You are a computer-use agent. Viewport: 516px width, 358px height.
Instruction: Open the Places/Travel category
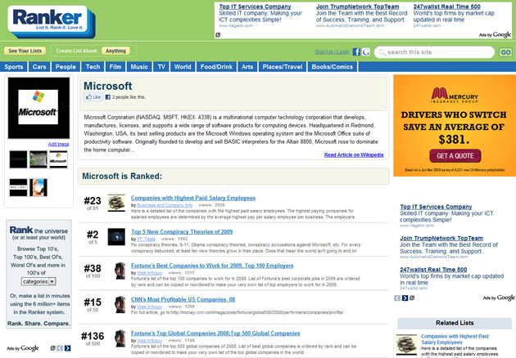pos(283,67)
